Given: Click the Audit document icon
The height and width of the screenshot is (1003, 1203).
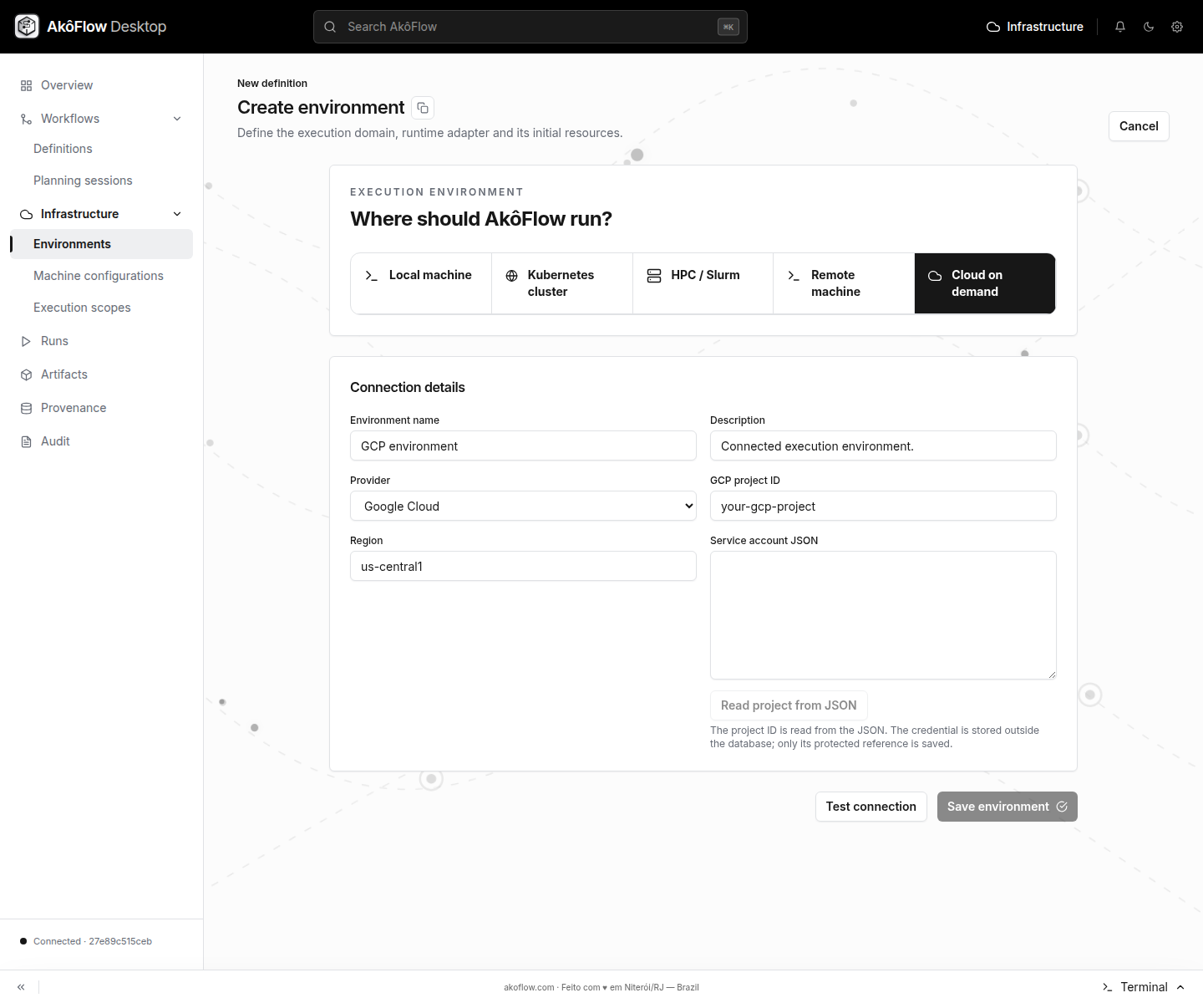Looking at the screenshot, I should [26, 441].
